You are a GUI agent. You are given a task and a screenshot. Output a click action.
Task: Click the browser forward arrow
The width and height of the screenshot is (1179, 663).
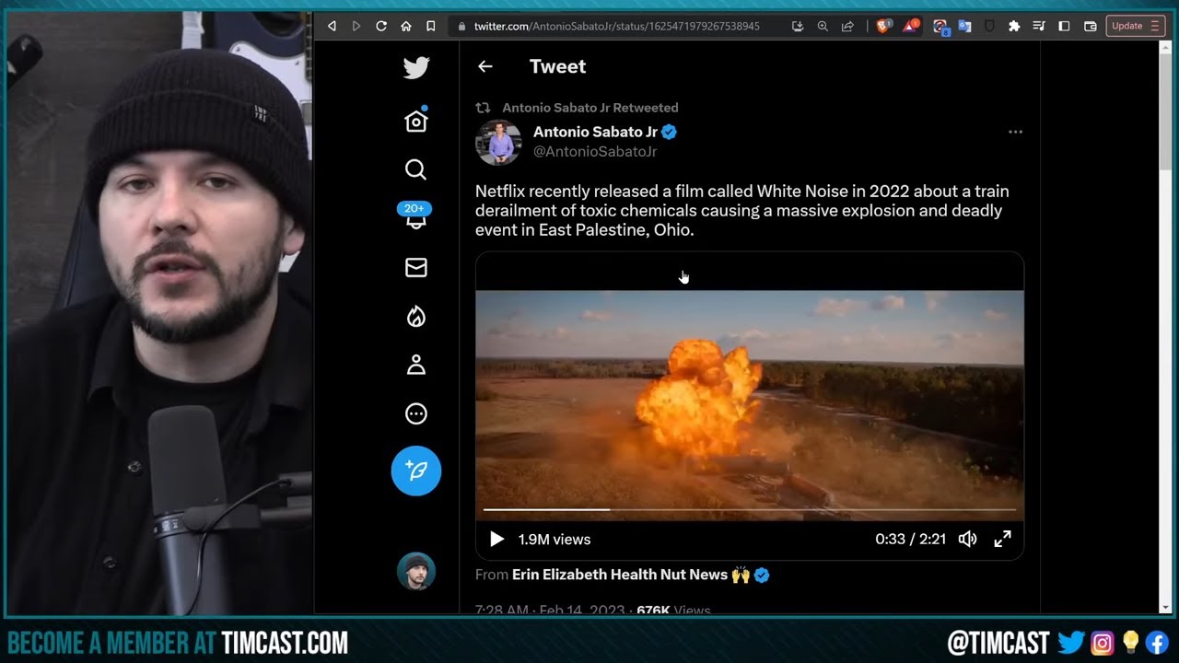(356, 27)
